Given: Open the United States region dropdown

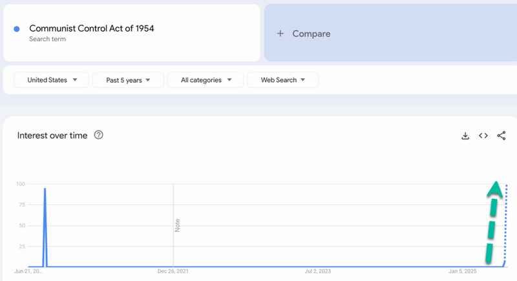Looking at the screenshot, I should point(52,80).
